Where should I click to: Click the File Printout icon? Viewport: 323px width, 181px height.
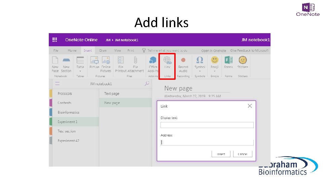[121, 60]
